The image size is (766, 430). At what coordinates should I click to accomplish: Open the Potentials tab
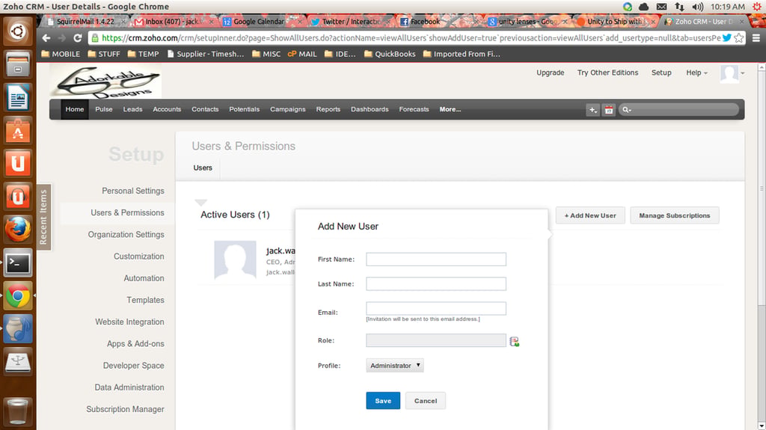(245, 109)
